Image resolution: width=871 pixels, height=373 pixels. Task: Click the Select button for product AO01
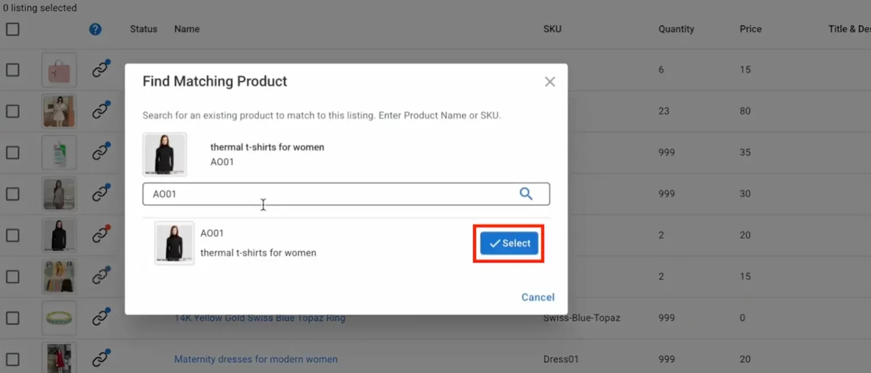508,243
